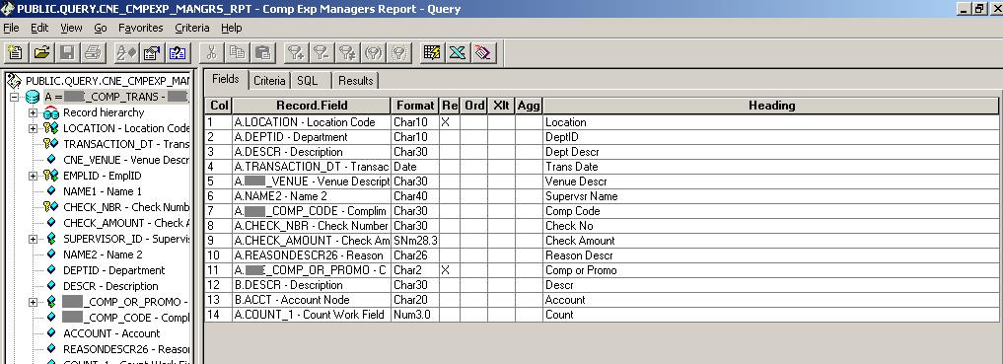Click the key icon beside TRANSACTION_DT
Image resolution: width=1003 pixels, height=364 pixels.
pos(50,144)
